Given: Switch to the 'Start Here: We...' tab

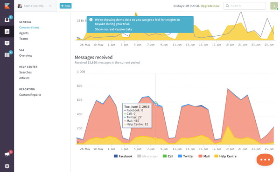Looking at the screenshot, I should pyautogui.click(x=35, y=6).
